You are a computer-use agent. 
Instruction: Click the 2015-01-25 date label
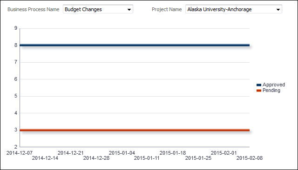tap(198, 158)
